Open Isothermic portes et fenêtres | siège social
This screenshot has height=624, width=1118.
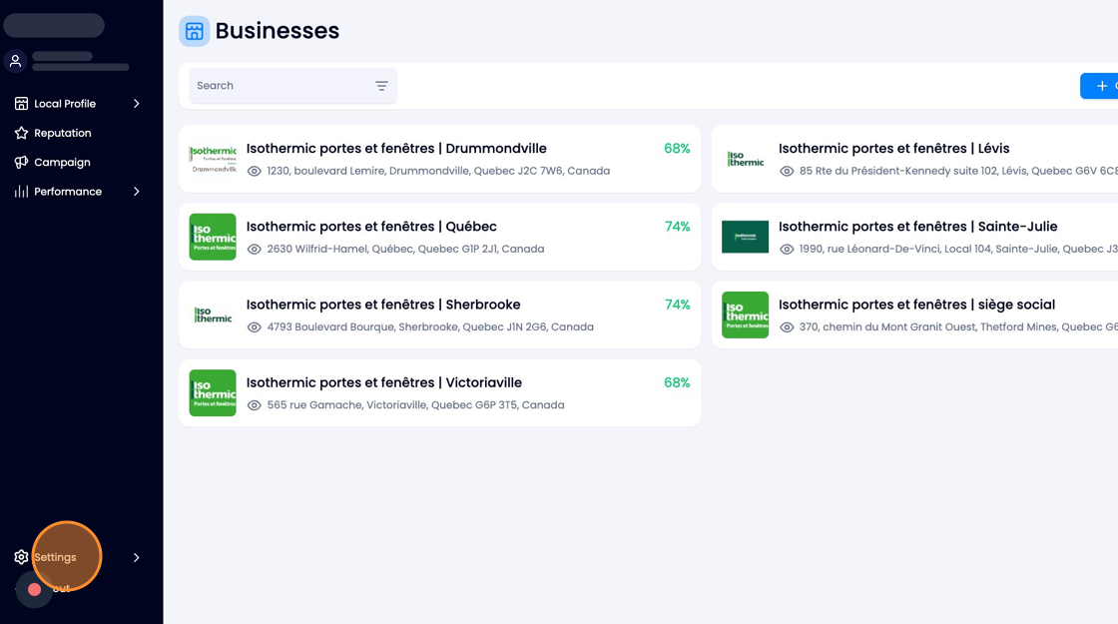pos(917,305)
